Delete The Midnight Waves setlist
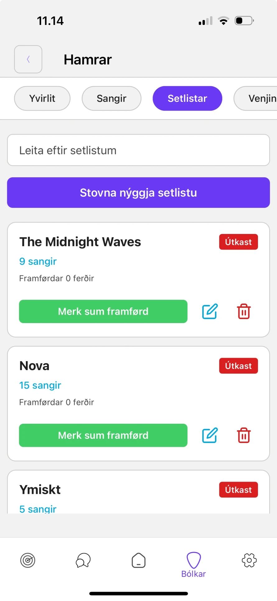The width and height of the screenshot is (277, 601). tap(244, 311)
